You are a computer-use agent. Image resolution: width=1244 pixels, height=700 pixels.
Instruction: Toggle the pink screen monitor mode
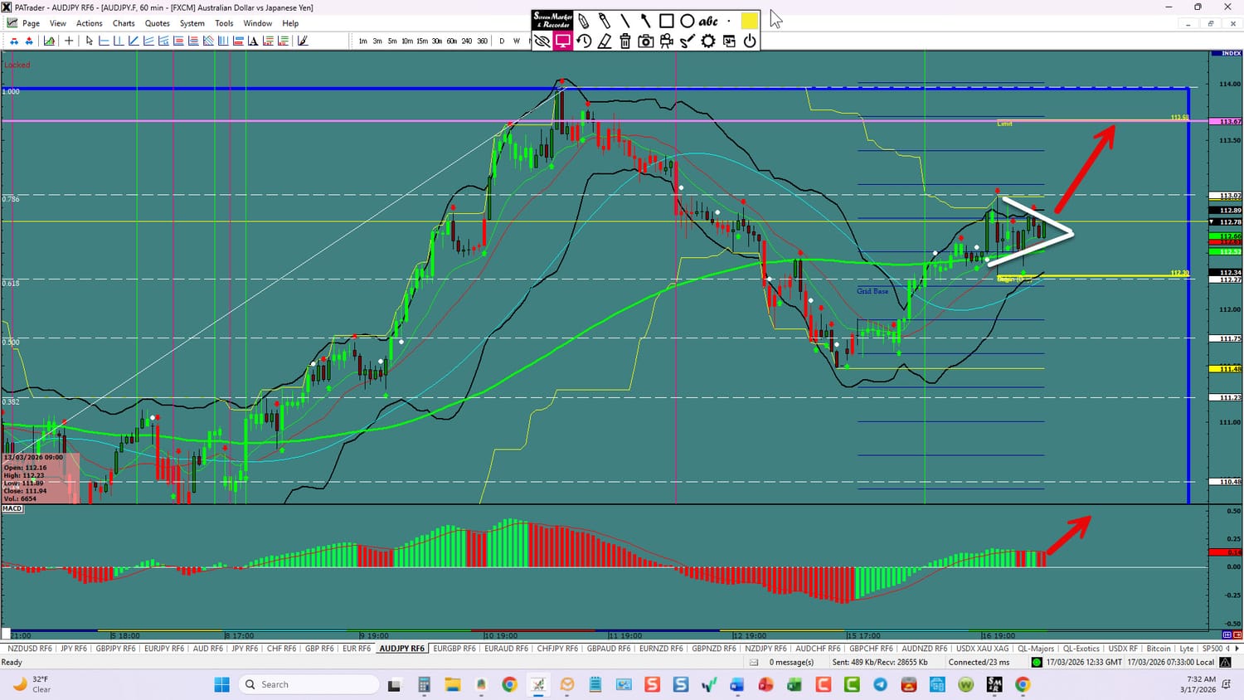[563, 41]
